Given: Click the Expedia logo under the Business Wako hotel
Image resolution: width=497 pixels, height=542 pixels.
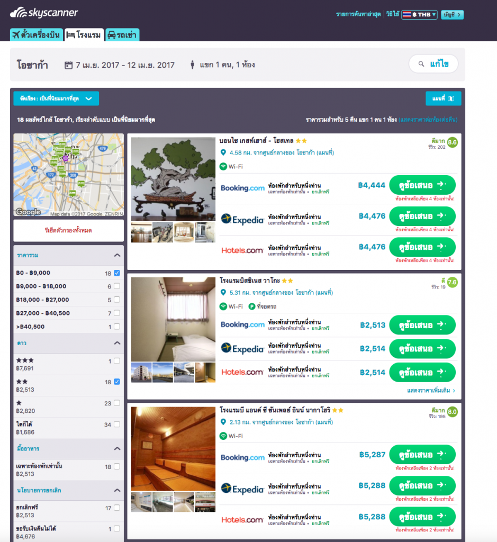Looking at the screenshot, I should point(242,349).
